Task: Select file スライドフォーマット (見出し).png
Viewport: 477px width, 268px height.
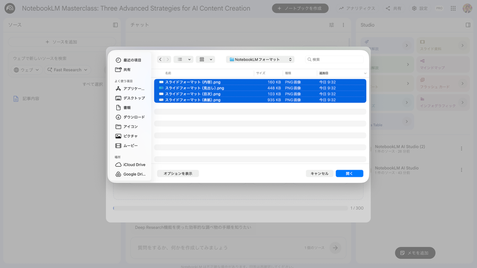Action: point(260,88)
